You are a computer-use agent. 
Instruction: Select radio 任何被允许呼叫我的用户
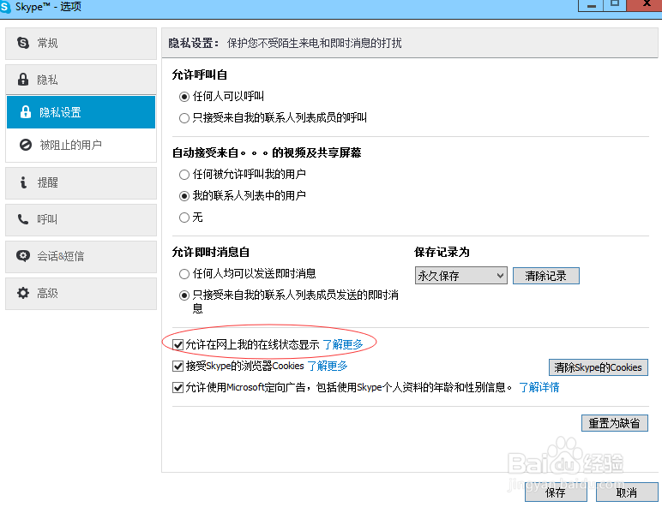[x=184, y=174]
